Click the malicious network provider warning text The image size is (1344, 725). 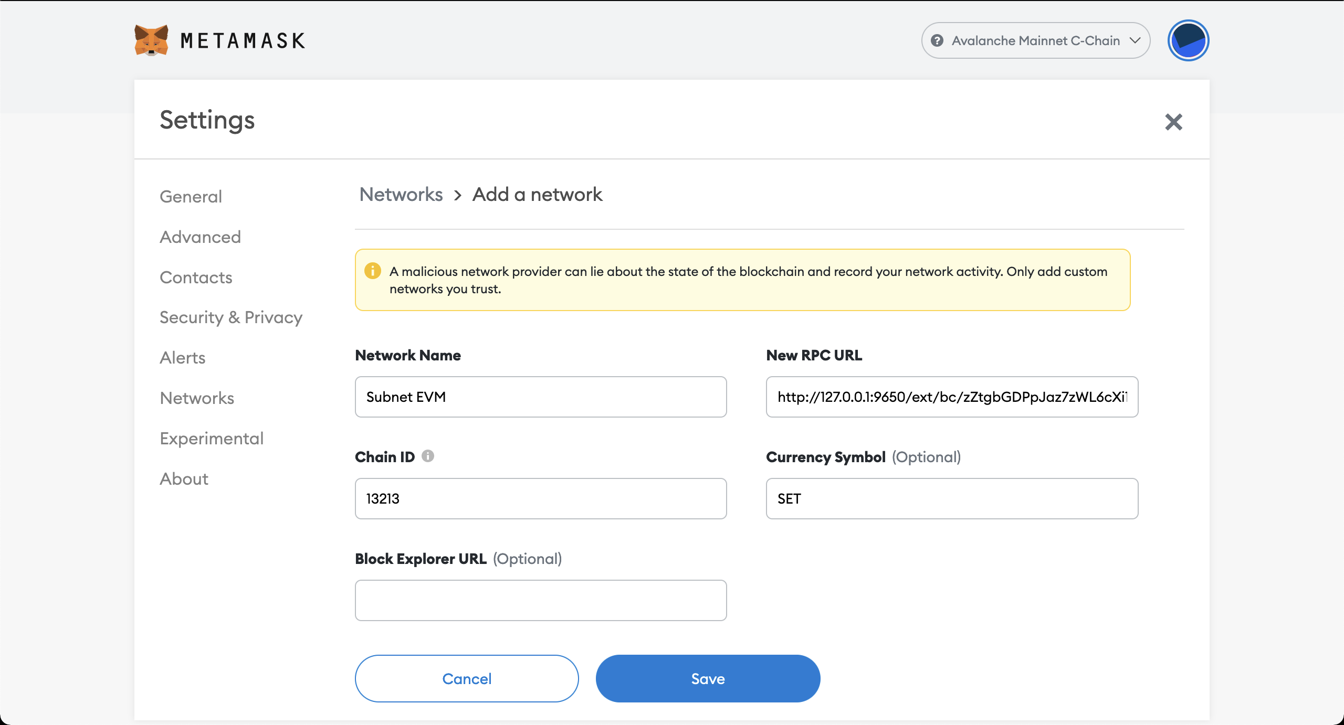pyautogui.click(x=748, y=280)
